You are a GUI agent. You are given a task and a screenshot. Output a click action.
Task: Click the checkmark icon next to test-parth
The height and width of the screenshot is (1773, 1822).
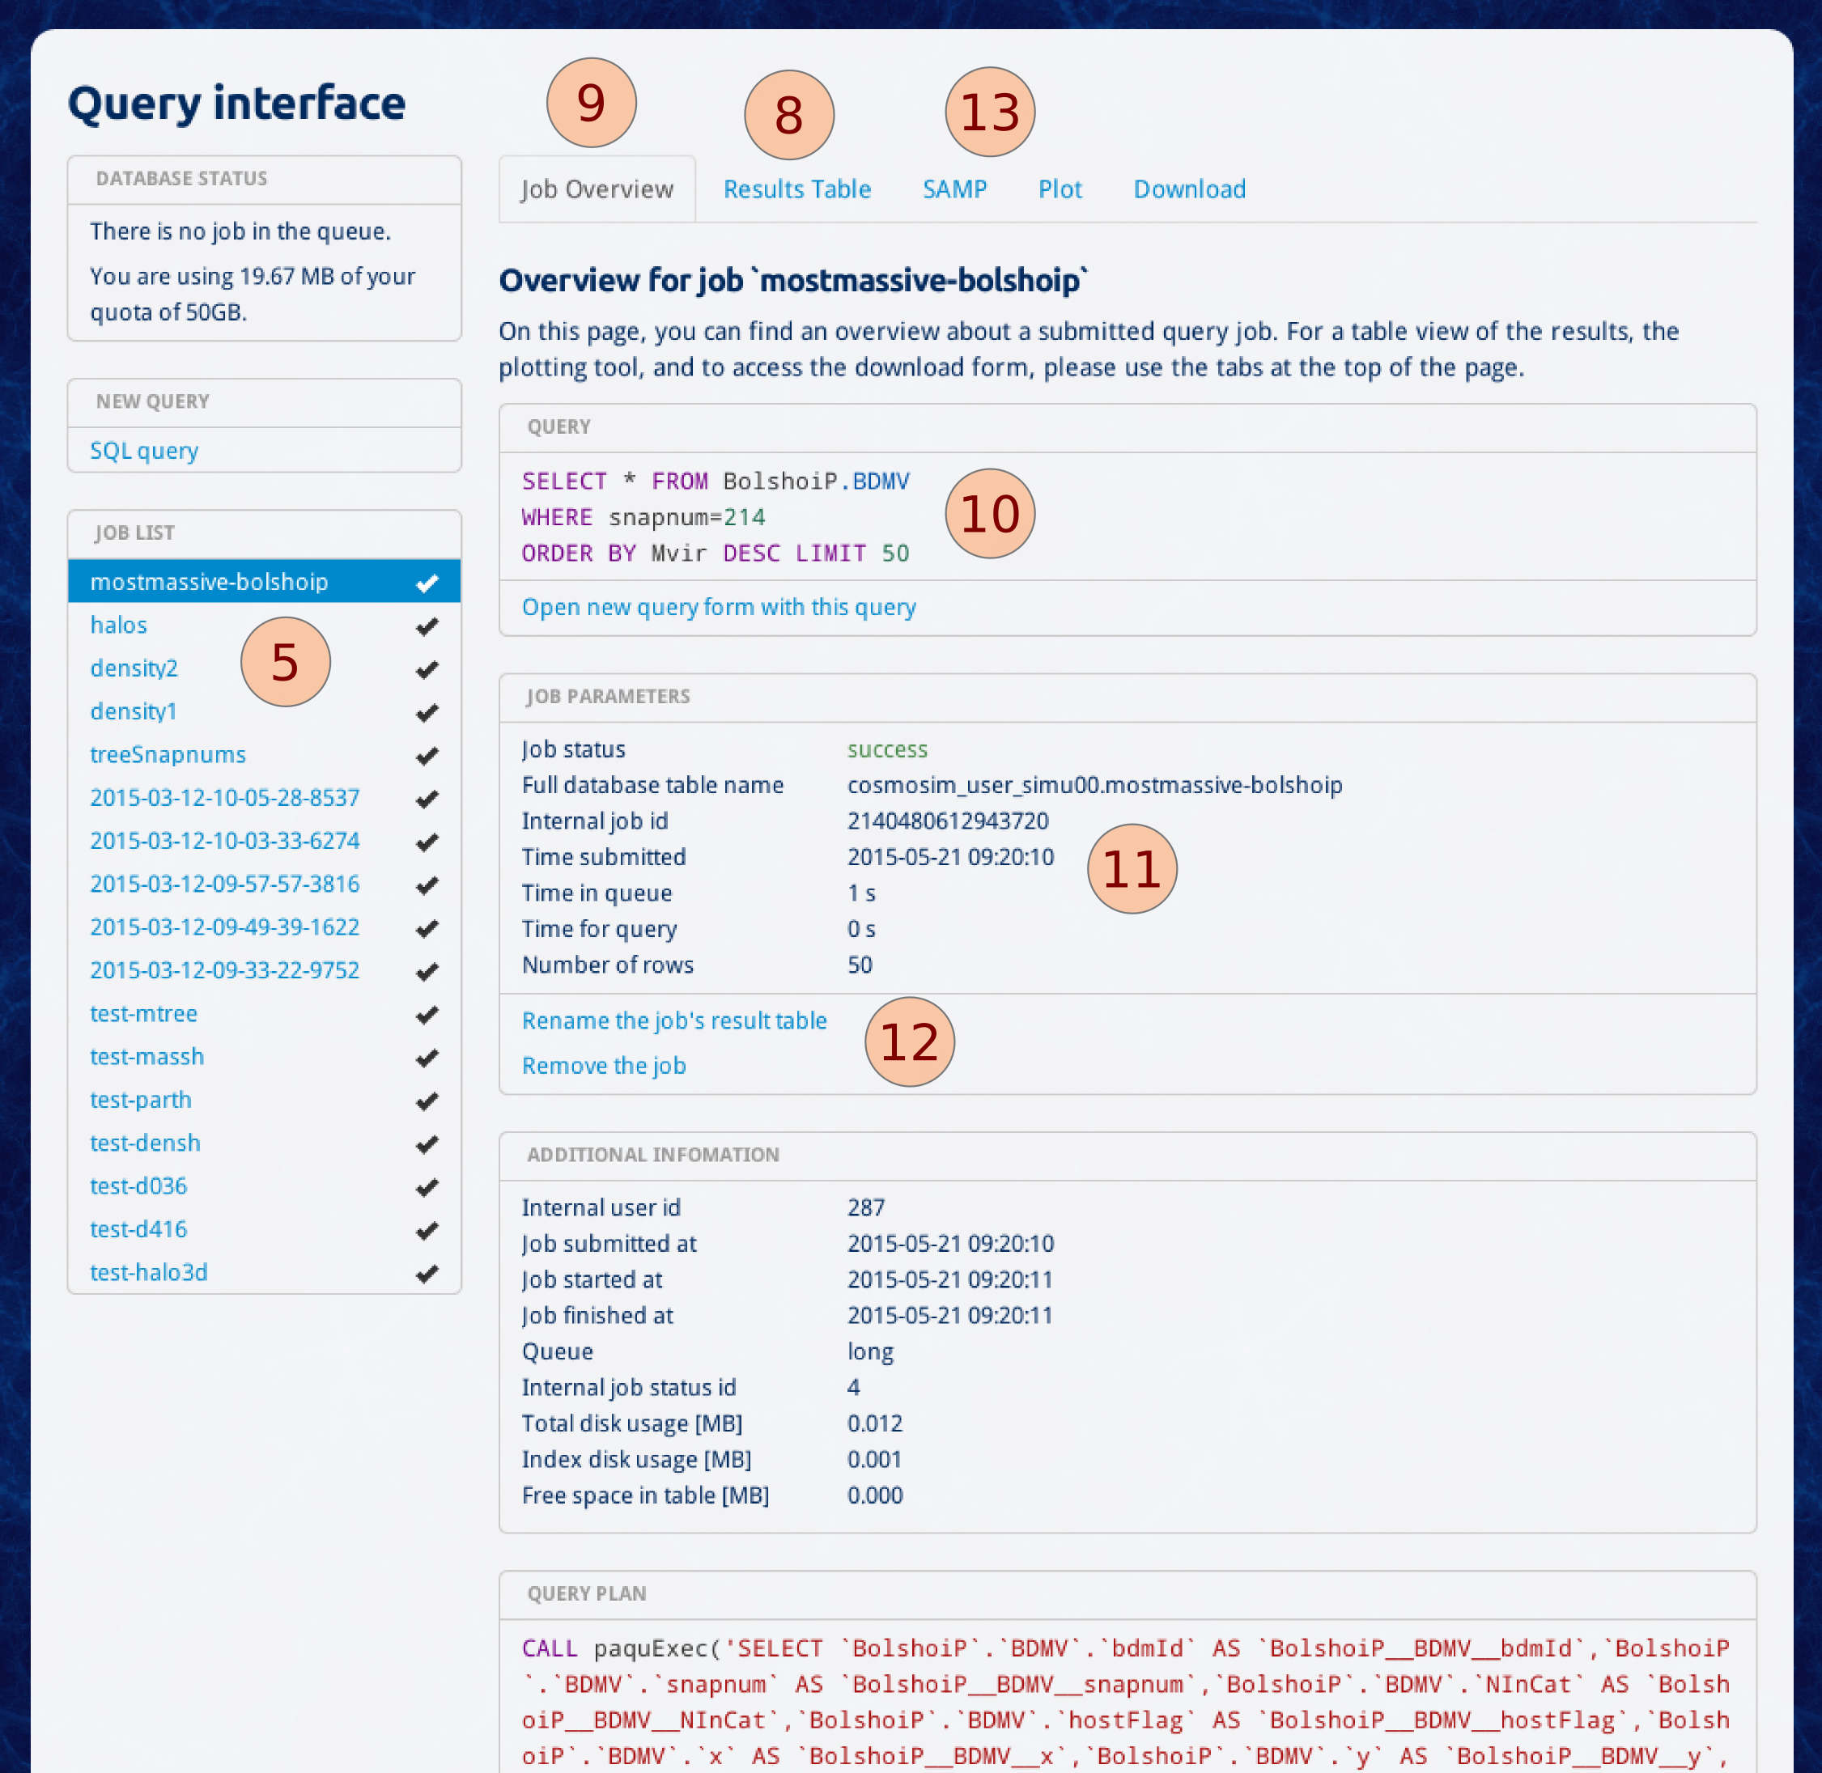(x=427, y=1101)
